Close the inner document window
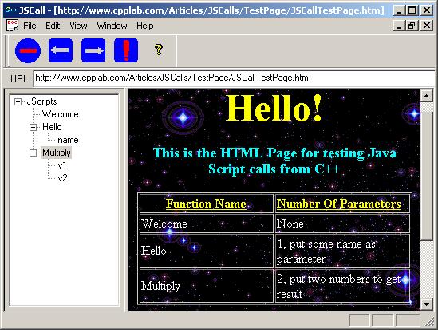The width and height of the screenshot is (438, 330). (427, 26)
